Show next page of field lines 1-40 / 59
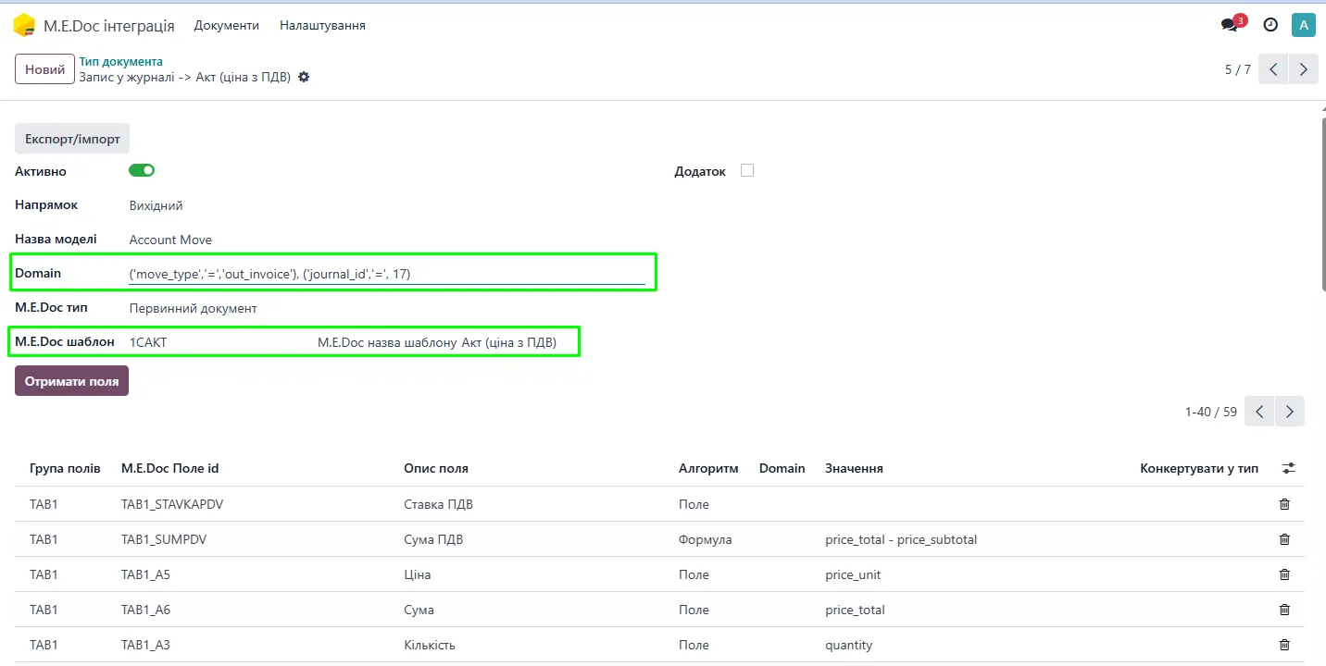 (1290, 412)
